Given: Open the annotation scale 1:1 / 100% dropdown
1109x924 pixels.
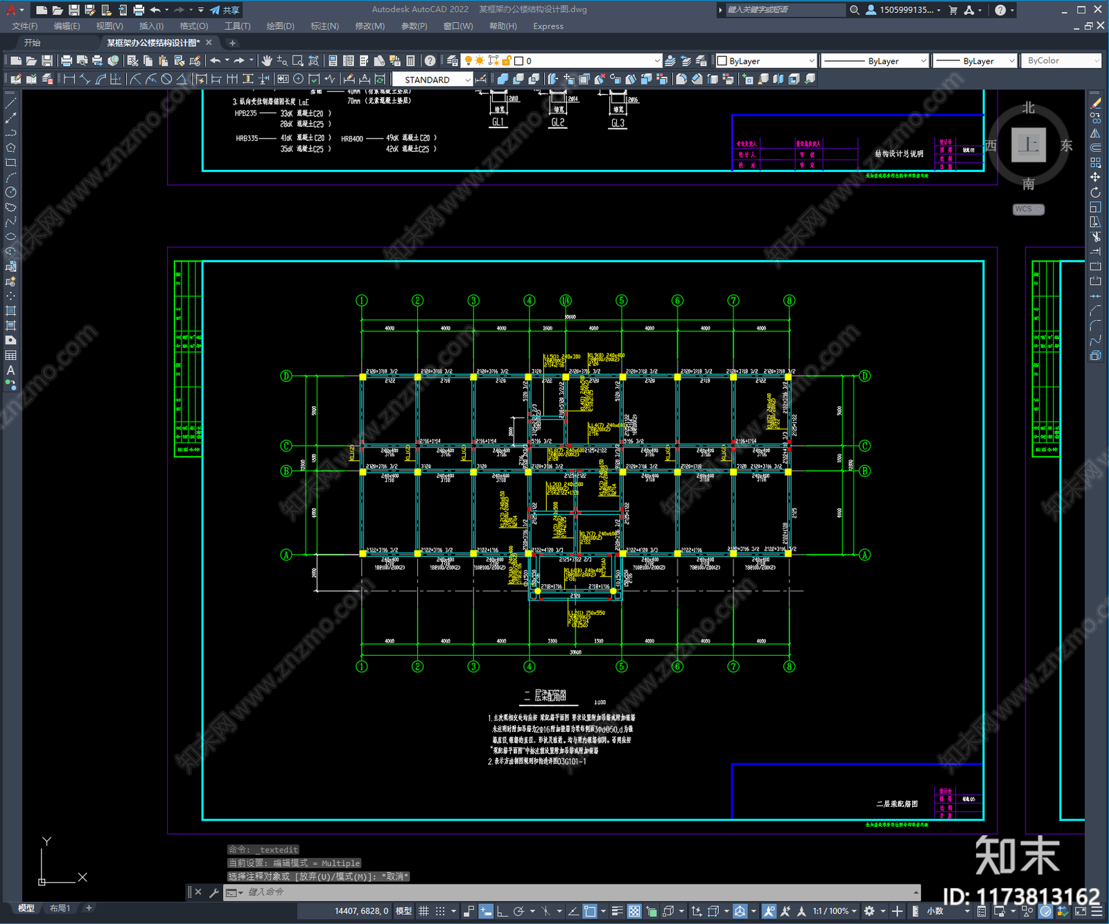Looking at the screenshot, I should [835, 911].
